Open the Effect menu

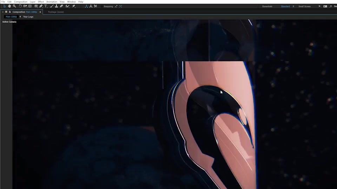point(41,2)
